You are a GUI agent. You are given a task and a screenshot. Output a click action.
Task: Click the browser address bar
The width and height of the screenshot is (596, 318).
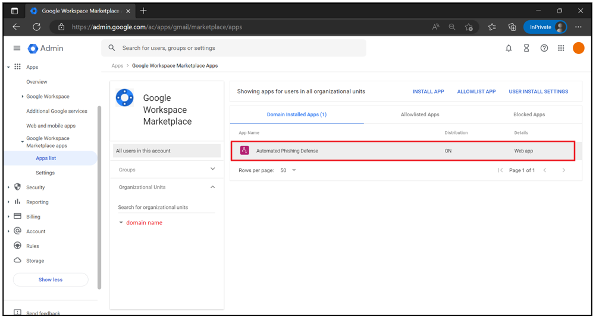[x=243, y=27]
